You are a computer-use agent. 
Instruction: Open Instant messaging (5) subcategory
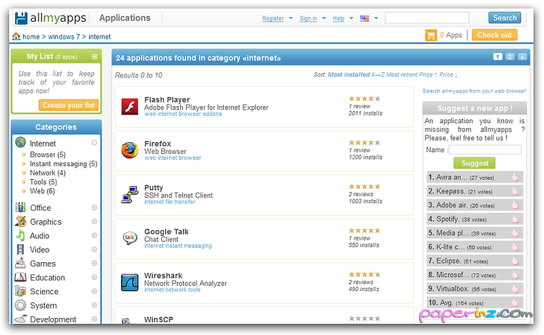coord(63,163)
